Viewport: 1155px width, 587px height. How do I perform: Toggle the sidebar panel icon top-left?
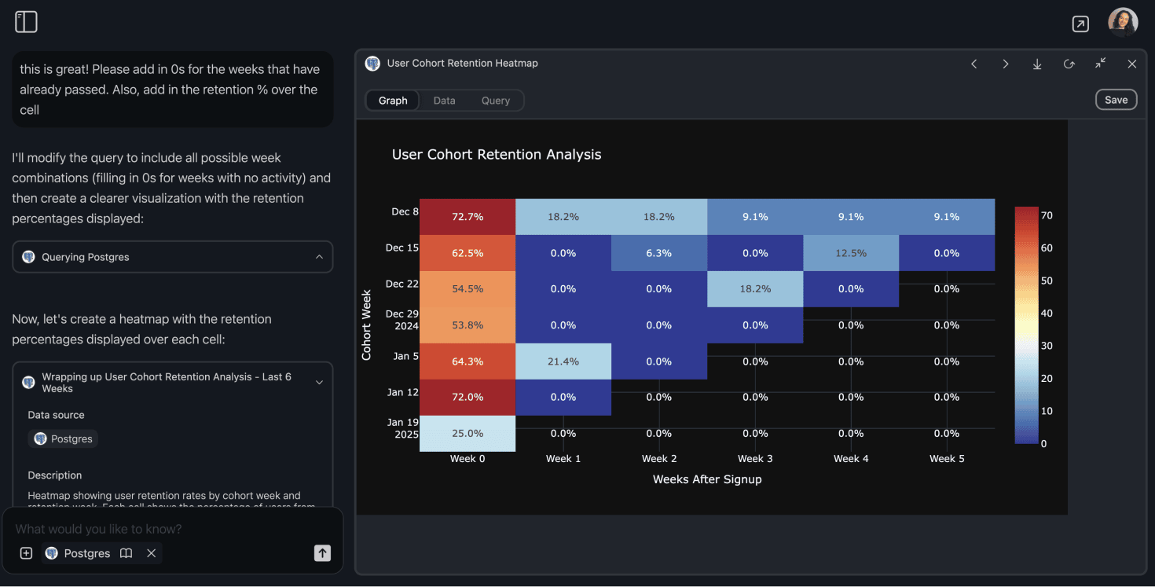point(26,22)
